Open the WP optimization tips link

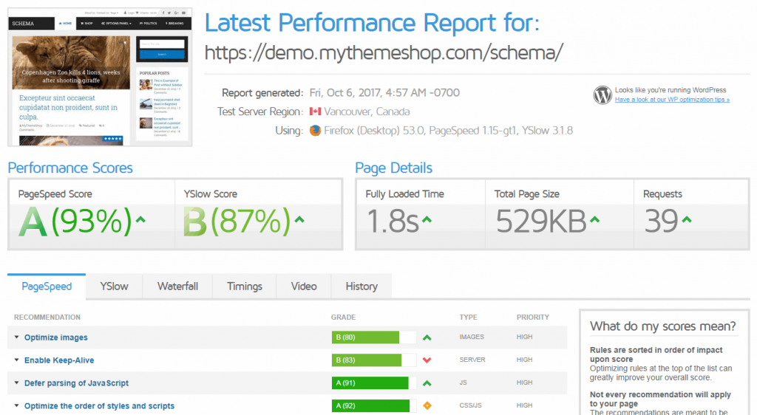(x=672, y=100)
